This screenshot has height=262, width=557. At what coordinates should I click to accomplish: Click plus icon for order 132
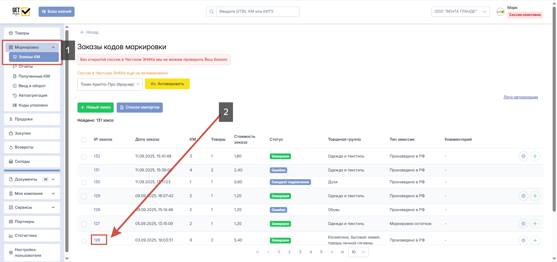535,156
